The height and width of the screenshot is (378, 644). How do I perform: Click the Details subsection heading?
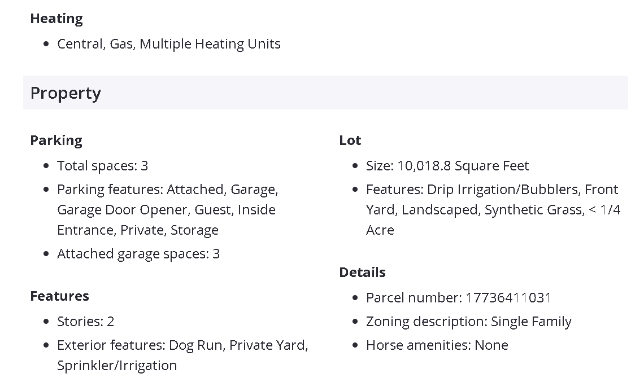coord(362,272)
